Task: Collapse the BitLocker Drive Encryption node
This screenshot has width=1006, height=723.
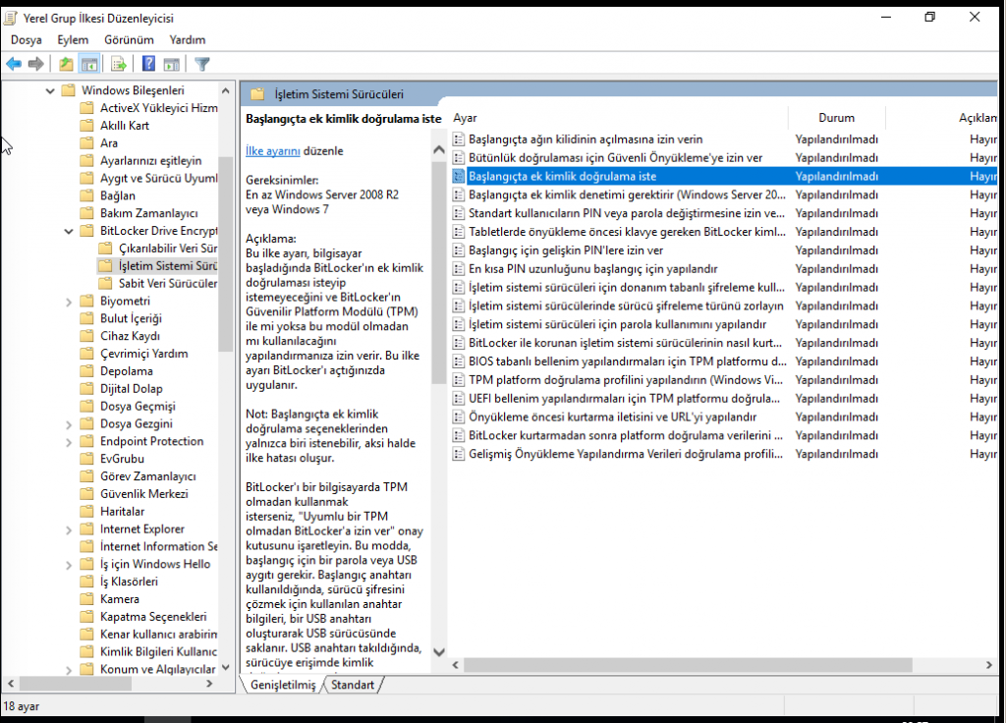Action: pos(68,231)
